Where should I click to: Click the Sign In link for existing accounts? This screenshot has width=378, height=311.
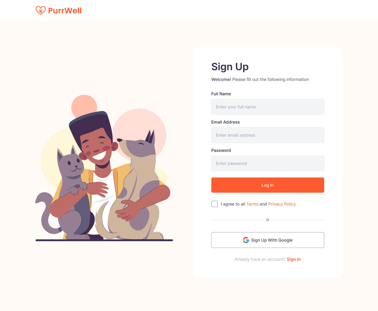tap(293, 259)
